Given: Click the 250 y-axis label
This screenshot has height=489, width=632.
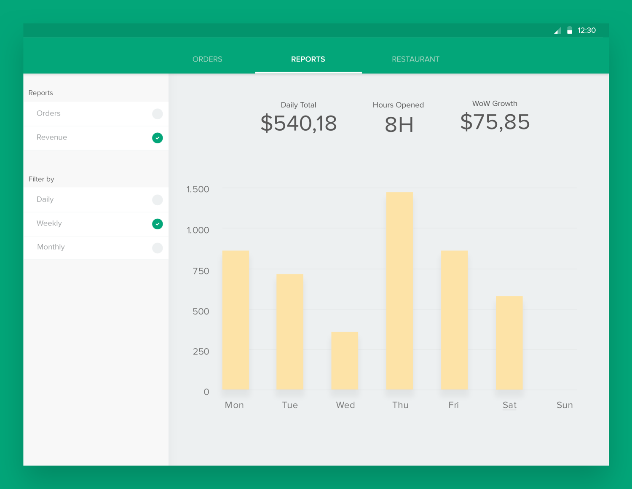Looking at the screenshot, I should (201, 352).
